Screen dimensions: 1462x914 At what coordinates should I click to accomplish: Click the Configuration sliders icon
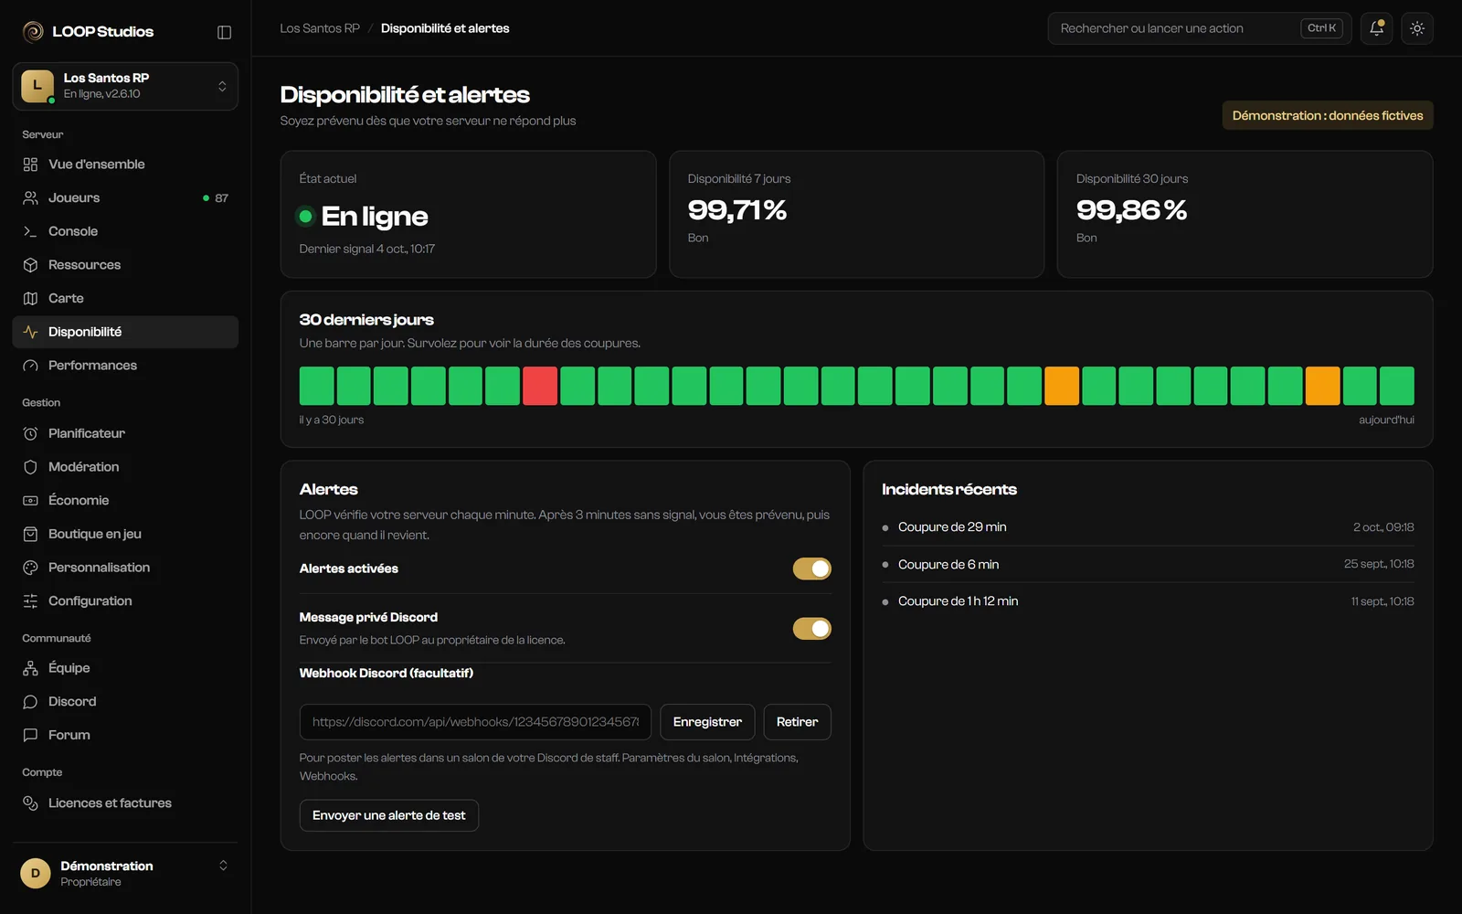click(30, 600)
